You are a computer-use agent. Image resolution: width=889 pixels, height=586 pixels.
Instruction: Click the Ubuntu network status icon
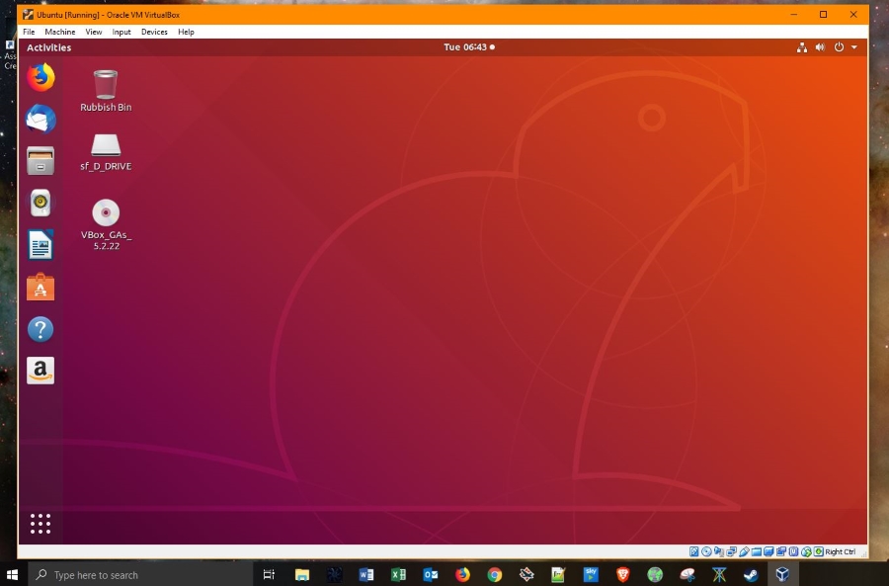click(802, 47)
